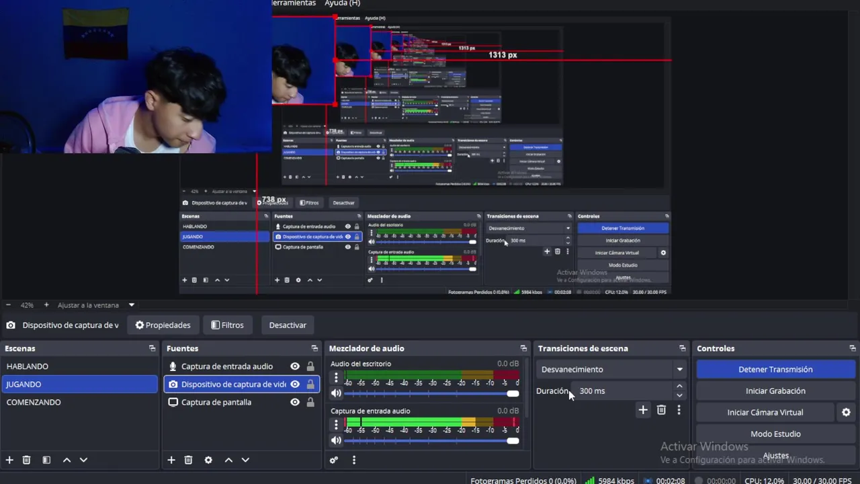Toggle lock on Dispositivo de captura source
Image resolution: width=860 pixels, height=484 pixels.
pyautogui.click(x=310, y=385)
